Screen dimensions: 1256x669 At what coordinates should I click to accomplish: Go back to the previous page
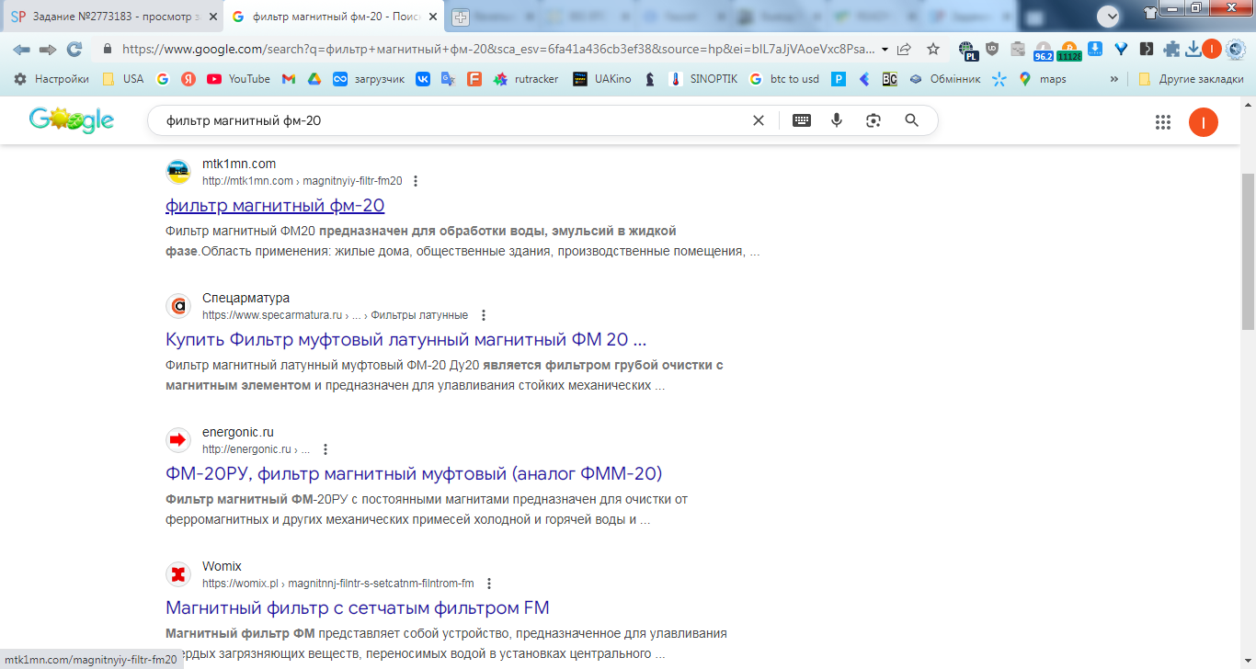point(20,50)
